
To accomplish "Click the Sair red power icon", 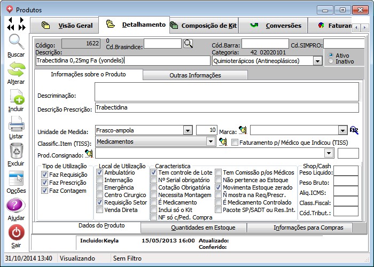I will [16, 233].
